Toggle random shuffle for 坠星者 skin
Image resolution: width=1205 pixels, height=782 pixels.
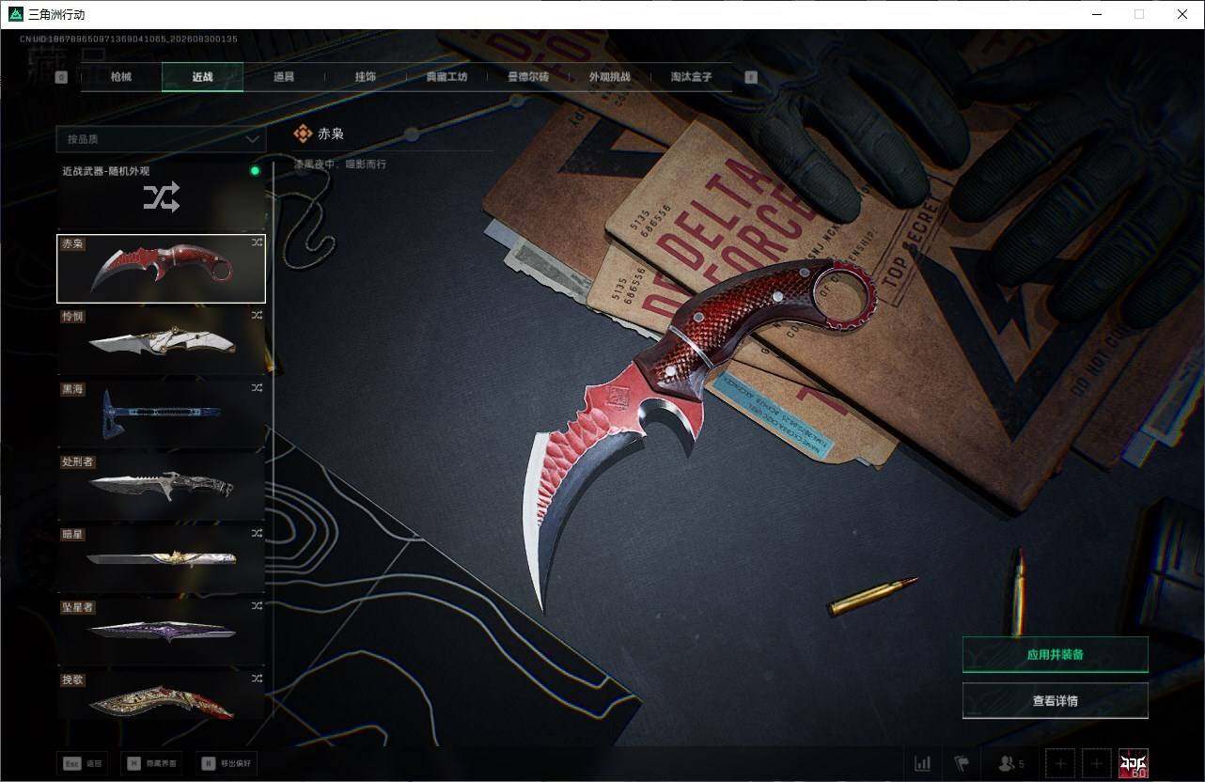[x=257, y=606]
